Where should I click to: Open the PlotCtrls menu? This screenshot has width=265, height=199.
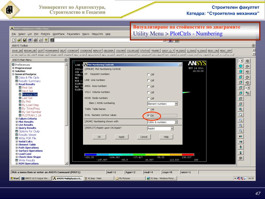coord(45,34)
